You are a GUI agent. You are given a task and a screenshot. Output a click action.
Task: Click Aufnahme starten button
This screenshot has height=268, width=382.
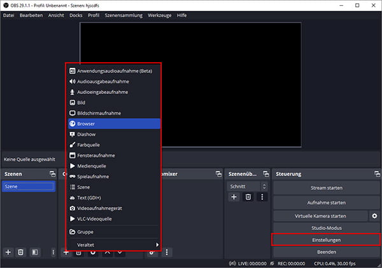pos(327,203)
